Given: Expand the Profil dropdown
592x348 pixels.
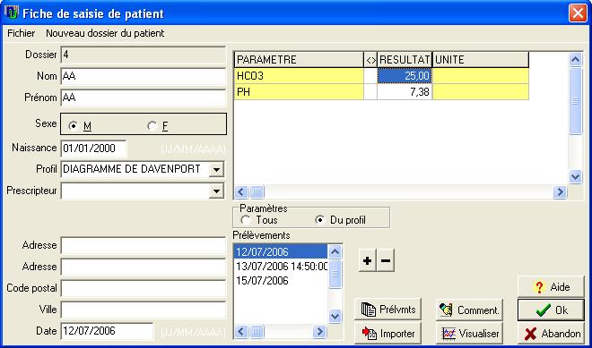Looking at the screenshot, I should 216,169.
